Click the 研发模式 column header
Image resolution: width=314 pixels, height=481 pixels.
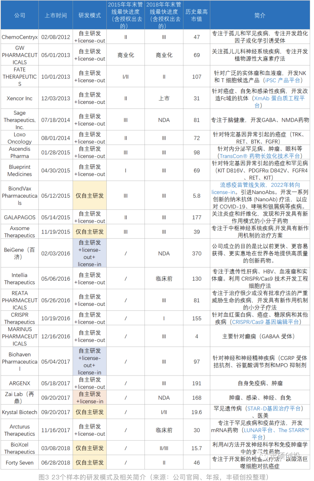click(x=90, y=15)
